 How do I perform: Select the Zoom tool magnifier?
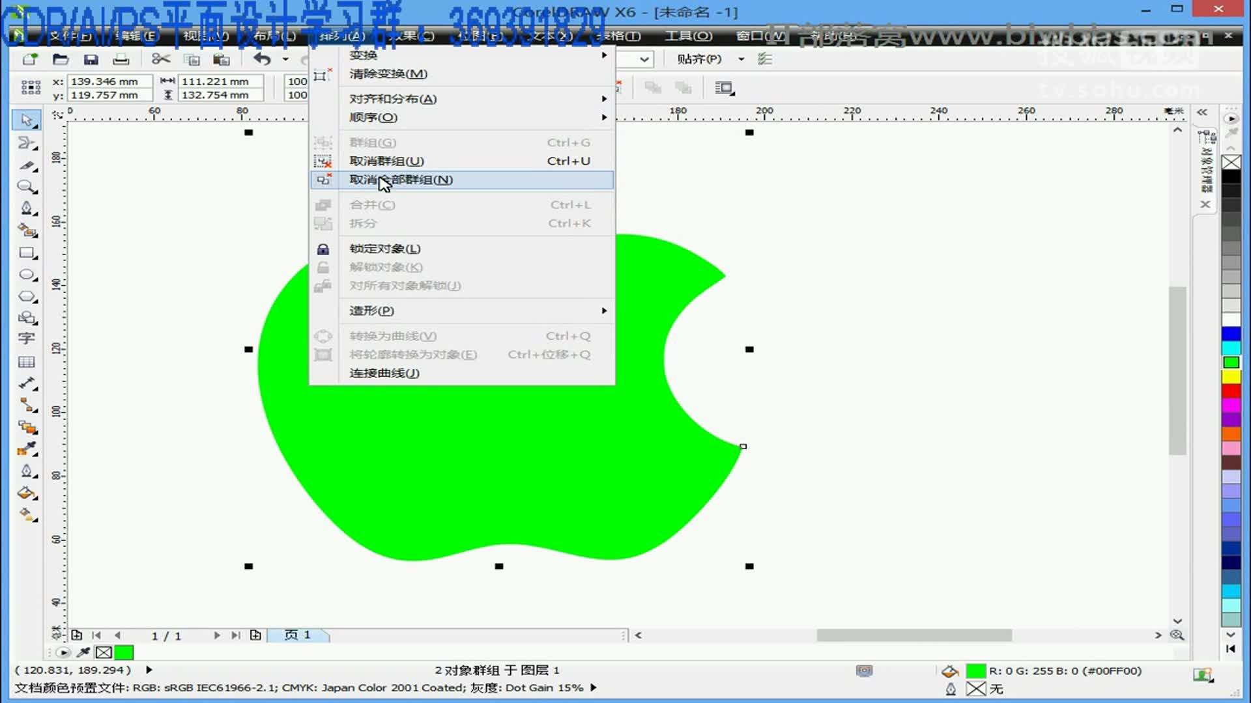(26, 187)
